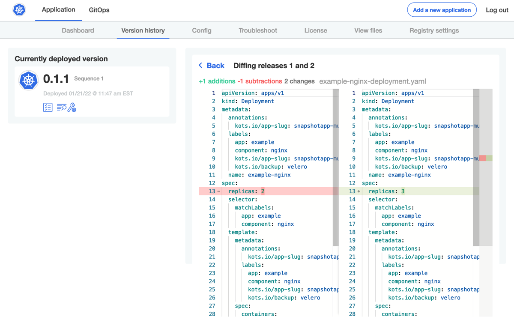
Task: Click the Kubernetes logo in the top bar
Action: (19, 10)
